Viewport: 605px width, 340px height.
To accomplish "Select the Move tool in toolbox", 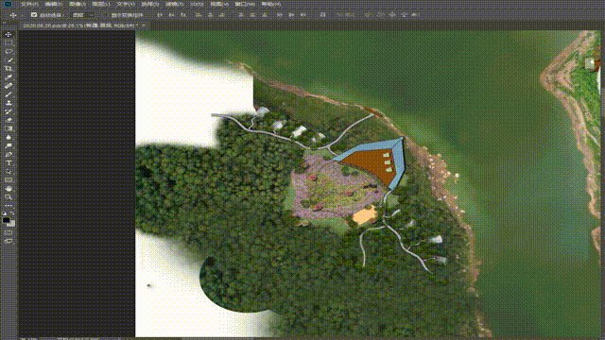I will 9,35.
